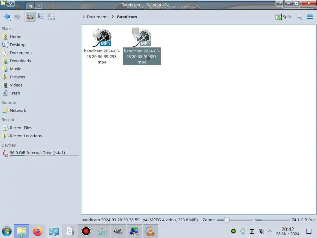Click the recycle bin tray icon

(x=243, y=231)
